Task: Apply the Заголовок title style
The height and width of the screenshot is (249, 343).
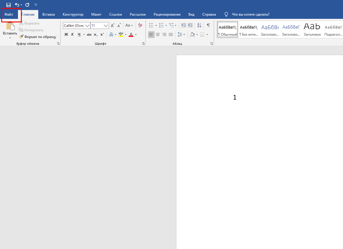Action: (312, 29)
